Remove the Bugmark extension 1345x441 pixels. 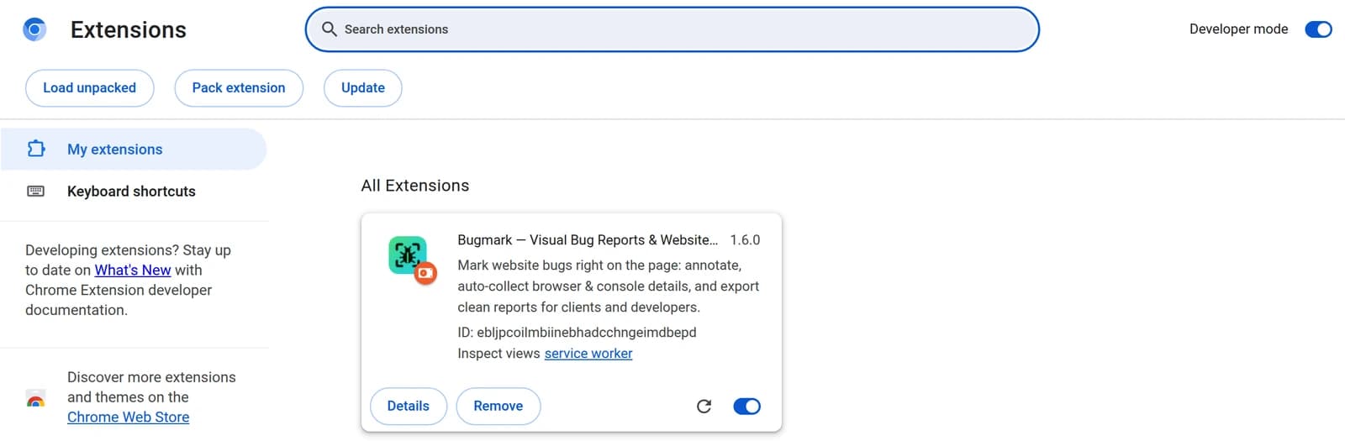point(498,407)
